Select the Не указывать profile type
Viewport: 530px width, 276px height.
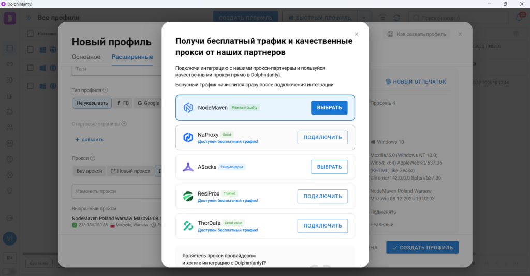point(92,103)
